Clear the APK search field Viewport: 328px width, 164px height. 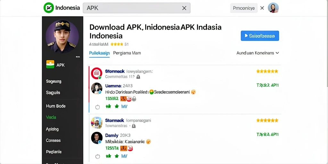tap(184, 8)
